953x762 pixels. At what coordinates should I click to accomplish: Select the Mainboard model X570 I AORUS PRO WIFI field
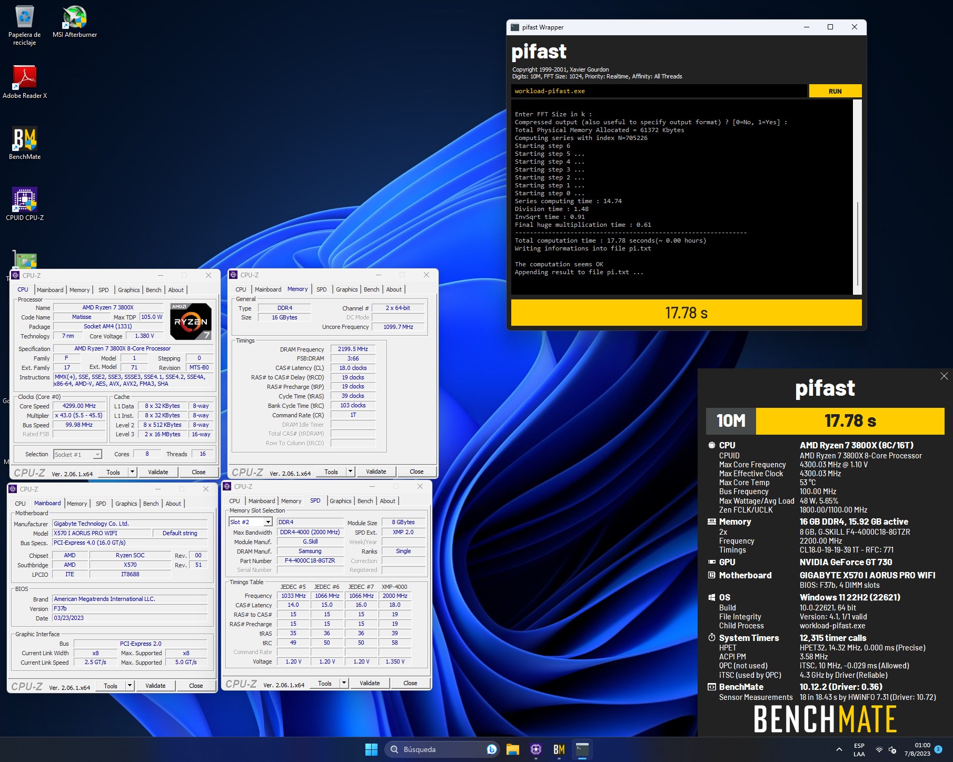click(102, 533)
